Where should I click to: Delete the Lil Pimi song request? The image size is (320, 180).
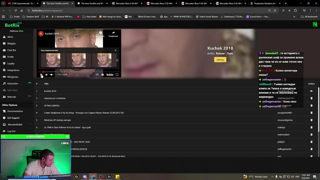click(x=311, y=105)
